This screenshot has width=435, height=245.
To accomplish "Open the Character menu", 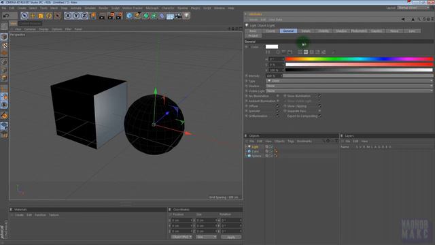I will (x=168, y=8).
